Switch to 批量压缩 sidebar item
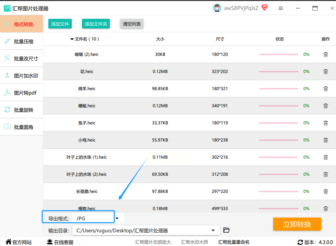 tap(21, 41)
